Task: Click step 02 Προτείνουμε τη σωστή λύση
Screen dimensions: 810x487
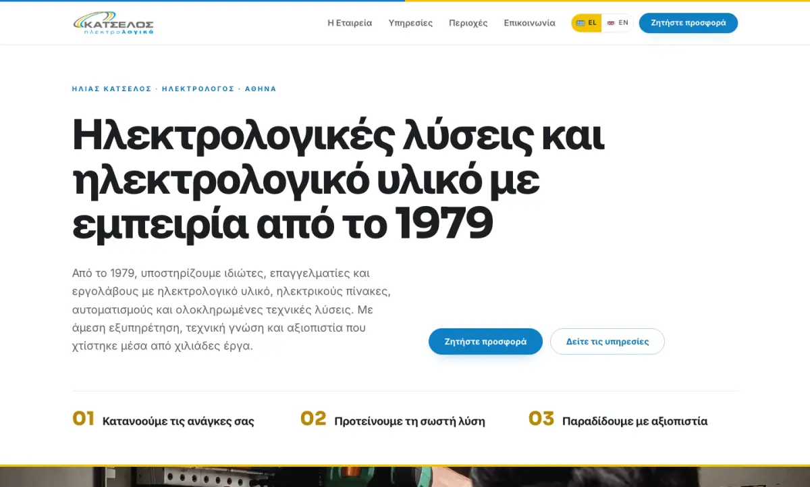Action: (393, 419)
